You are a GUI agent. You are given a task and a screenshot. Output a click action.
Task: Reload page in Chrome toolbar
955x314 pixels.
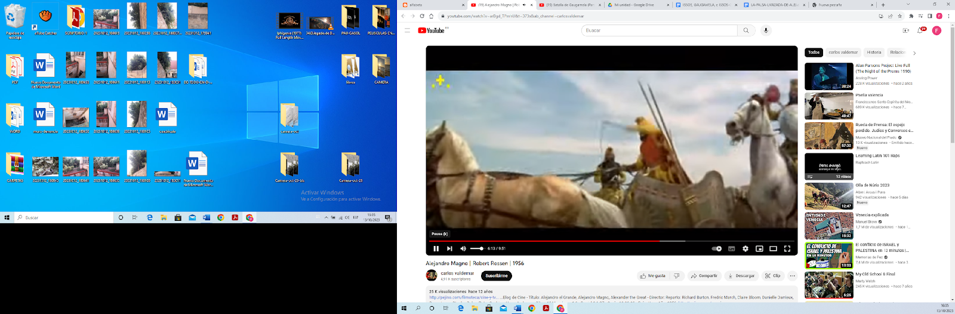422,16
